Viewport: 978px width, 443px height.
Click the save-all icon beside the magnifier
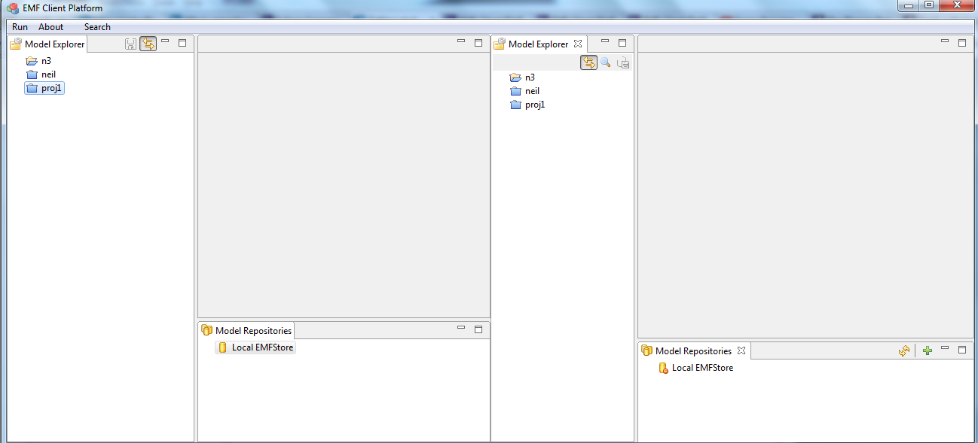point(623,63)
